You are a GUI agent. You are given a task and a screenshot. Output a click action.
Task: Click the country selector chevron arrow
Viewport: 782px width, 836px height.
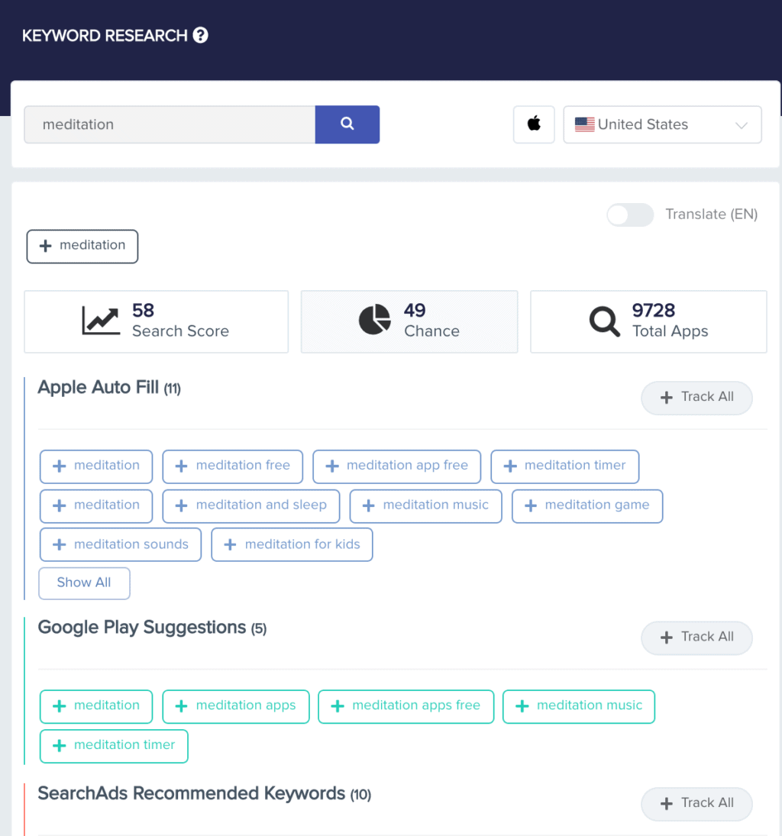click(741, 124)
